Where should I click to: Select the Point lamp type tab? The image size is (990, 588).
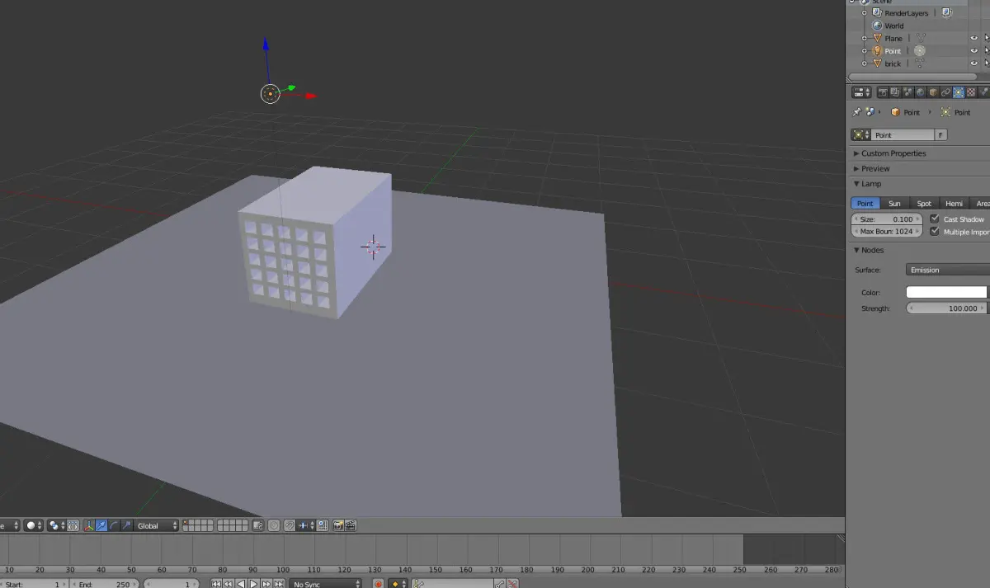click(865, 203)
